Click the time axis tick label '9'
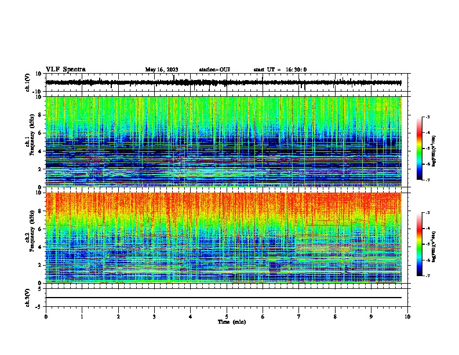 click(371, 317)
